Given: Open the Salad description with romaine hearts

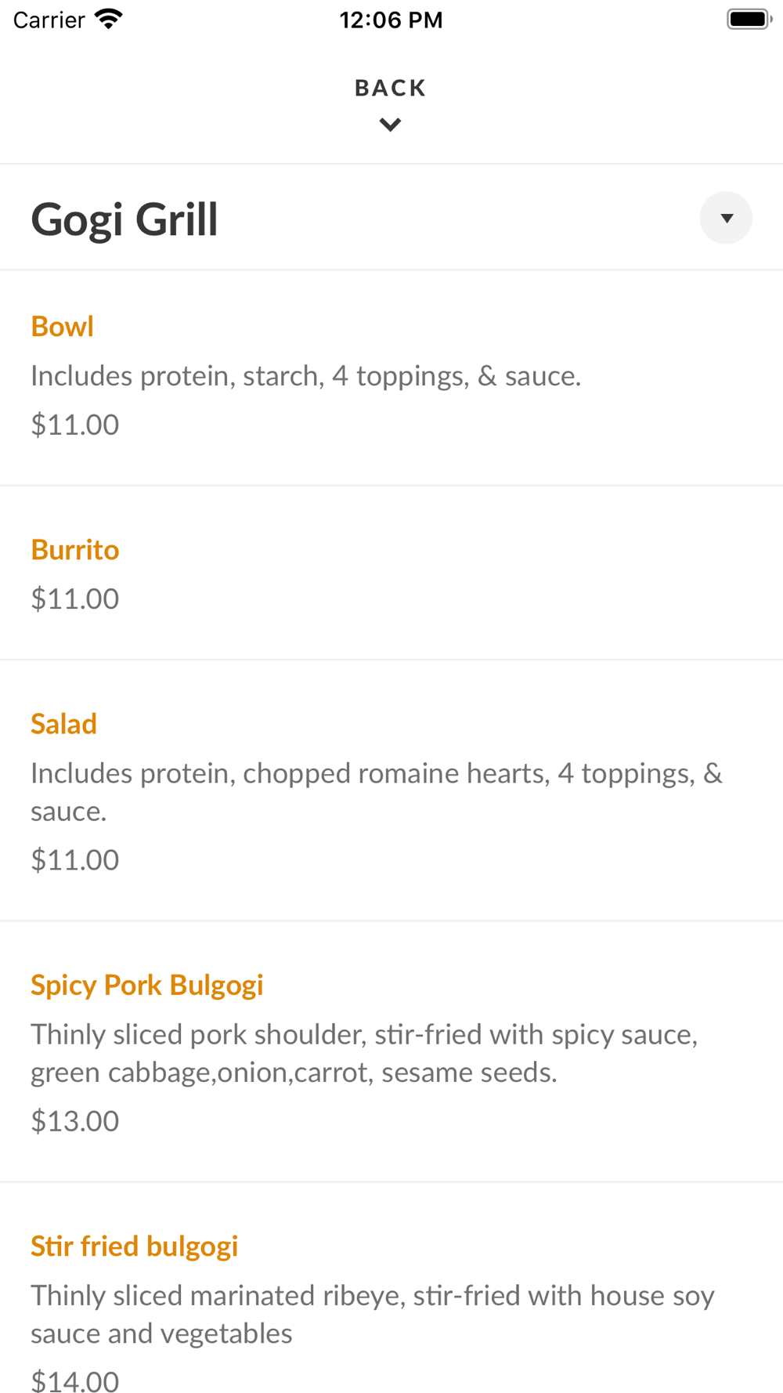Looking at the screenshot, I should 377,792.
